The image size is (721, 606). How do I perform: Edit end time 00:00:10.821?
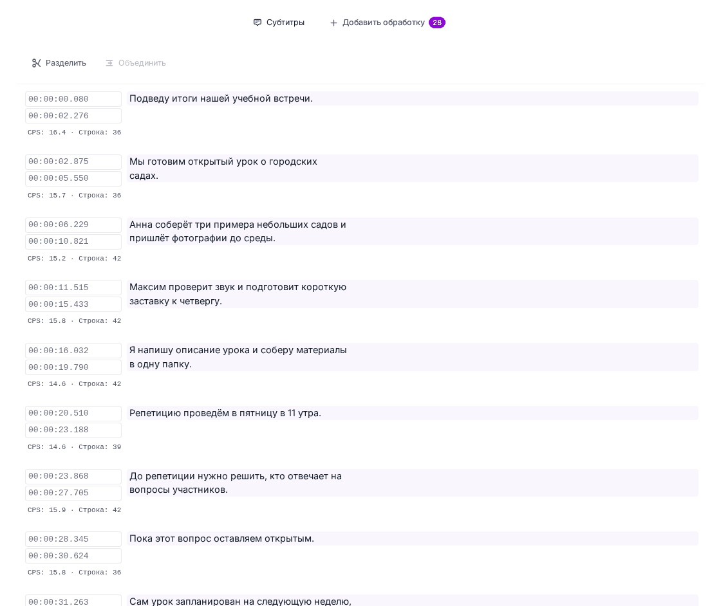73,241
